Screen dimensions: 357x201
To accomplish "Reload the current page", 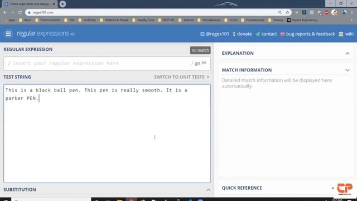I will click(x=20, y=12).
